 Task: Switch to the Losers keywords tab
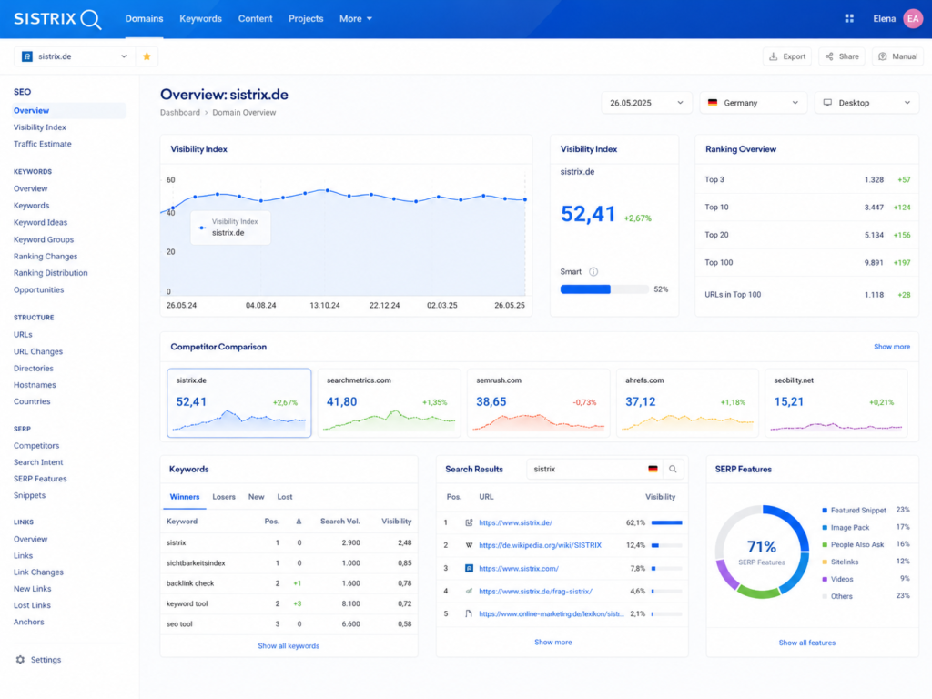(224, 497)
